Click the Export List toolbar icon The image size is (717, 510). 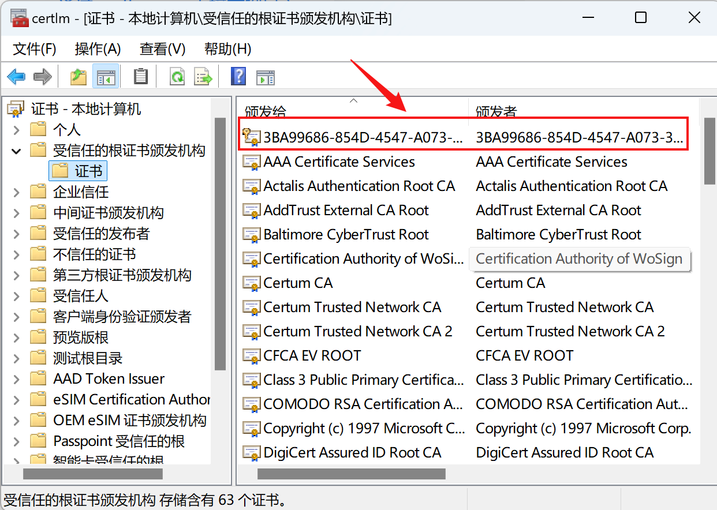coord(203,76)
